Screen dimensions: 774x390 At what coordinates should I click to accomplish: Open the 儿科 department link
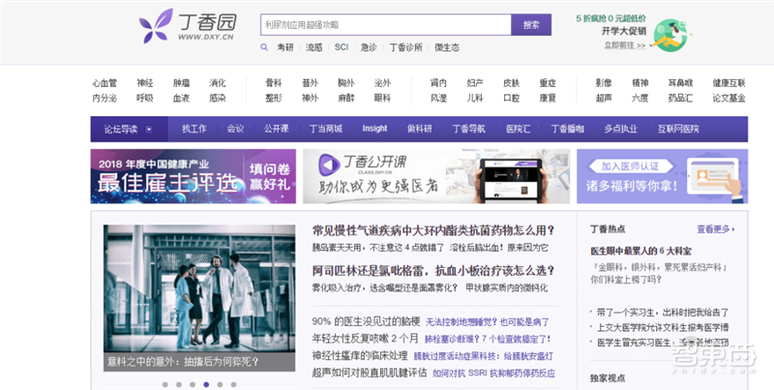pyautogui.click(x=475, y=98)
